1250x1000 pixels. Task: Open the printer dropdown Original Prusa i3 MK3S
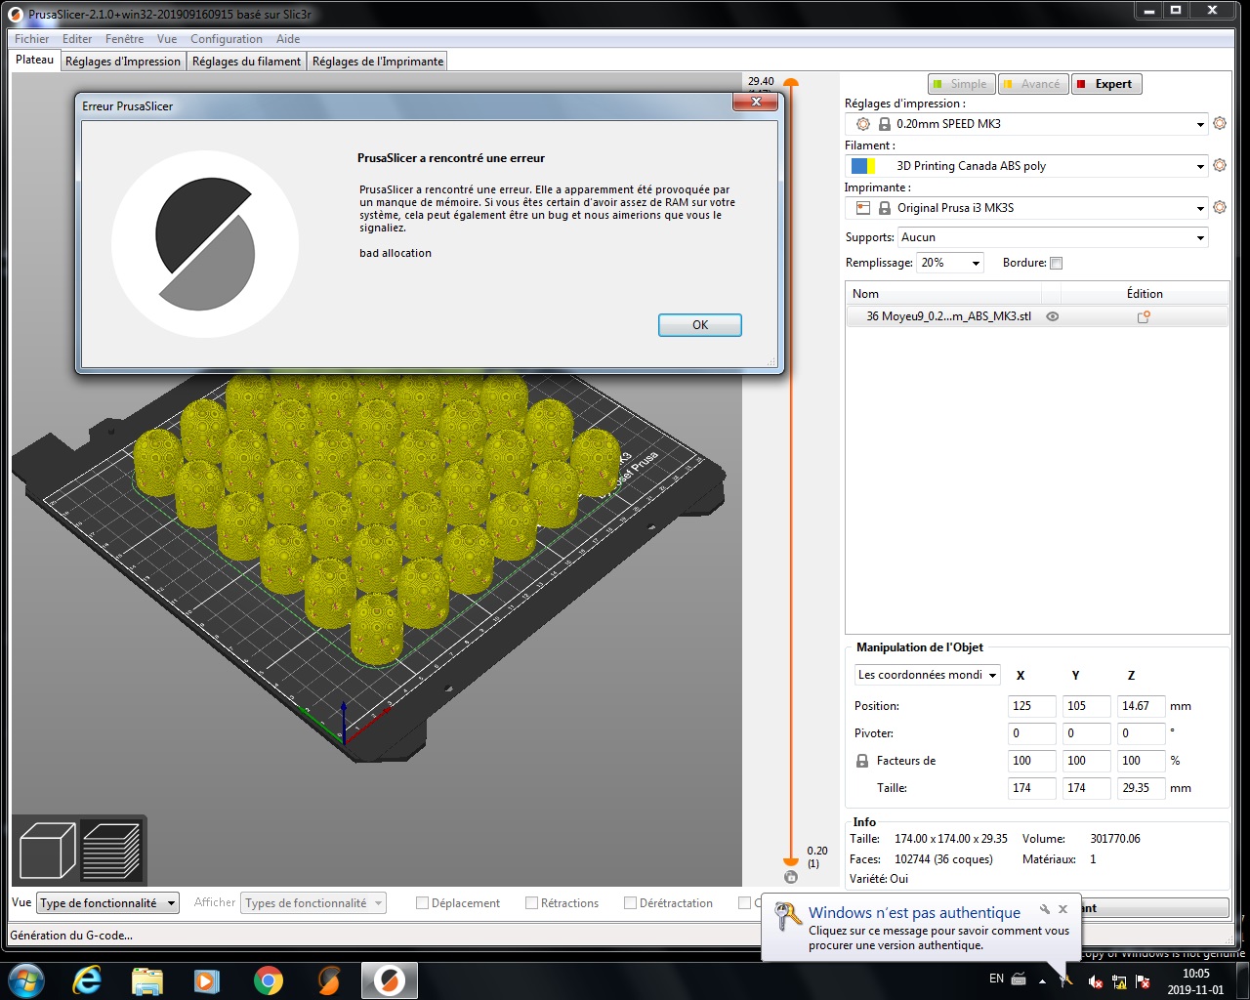[x=1026, y=208]
